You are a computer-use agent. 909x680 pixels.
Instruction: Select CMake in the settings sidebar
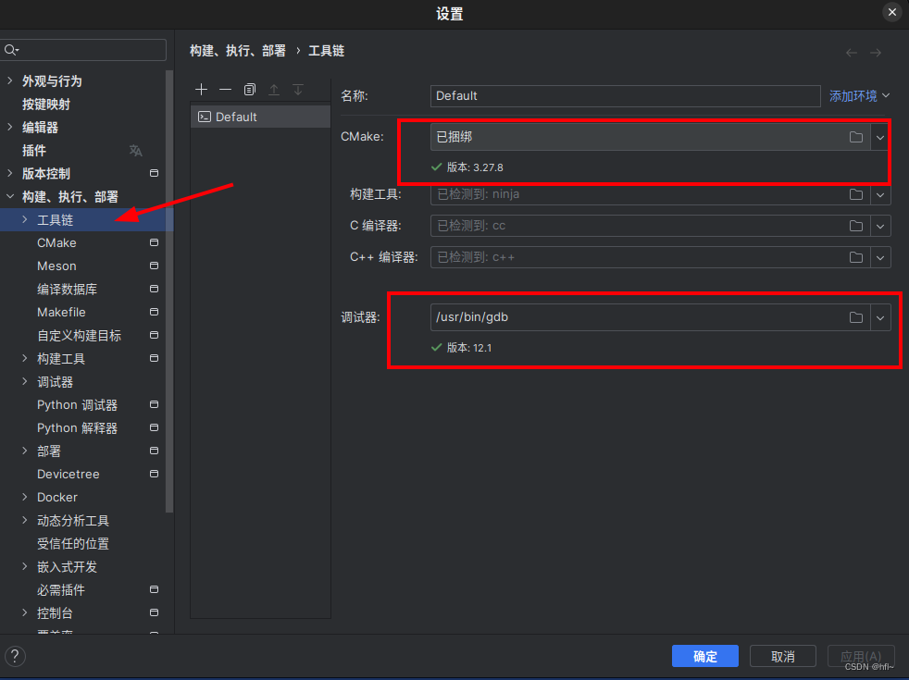56,242
